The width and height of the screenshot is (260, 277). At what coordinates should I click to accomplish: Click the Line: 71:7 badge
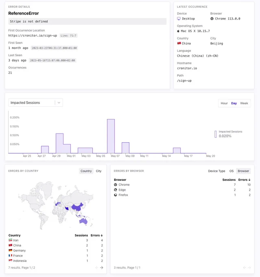[68, 35]
